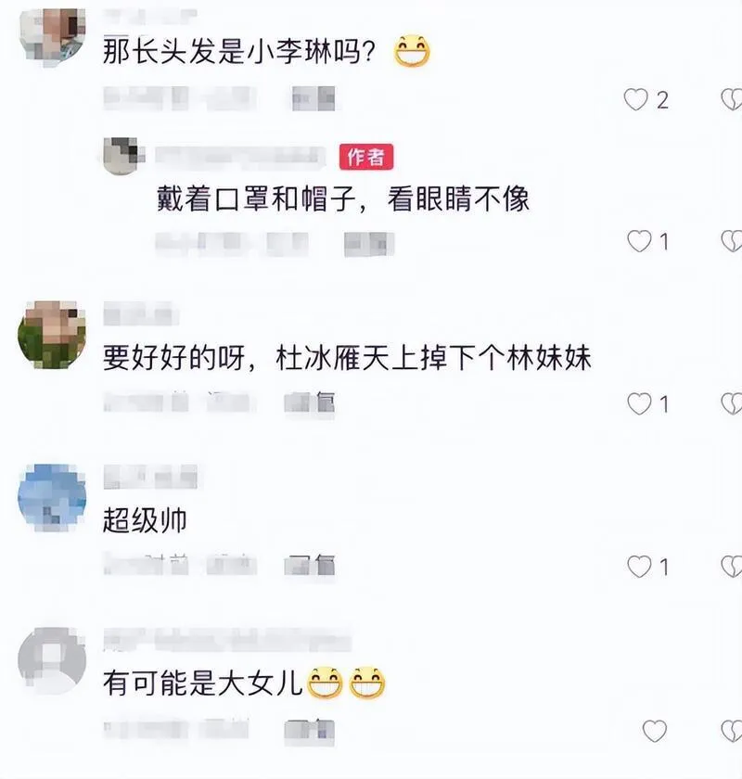This screenshot has height=779, width=742.
Task: Open blurred username above 有可能是大女儿
Action: [x=227, y=640]
